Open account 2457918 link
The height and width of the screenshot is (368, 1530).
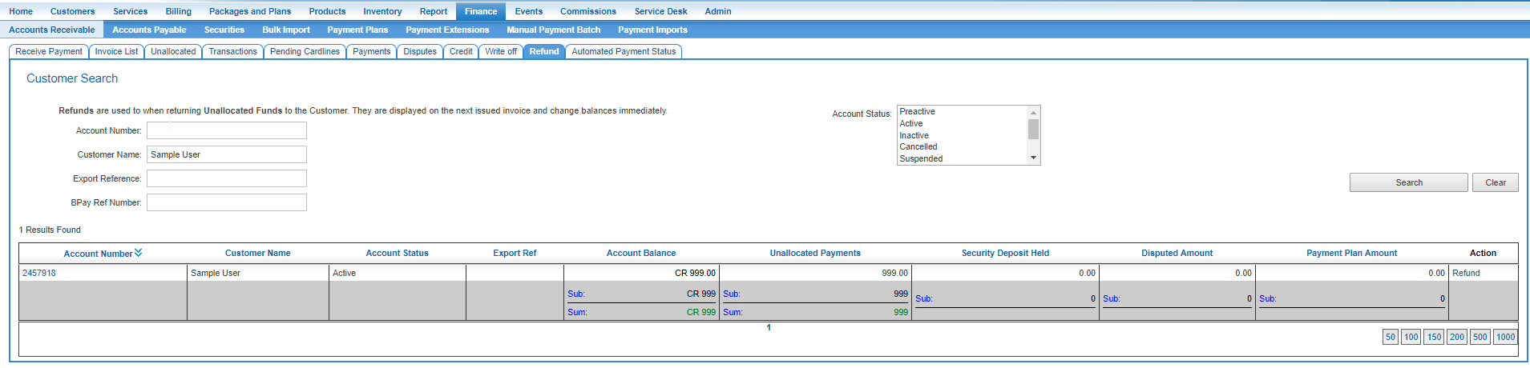point(39,274)
